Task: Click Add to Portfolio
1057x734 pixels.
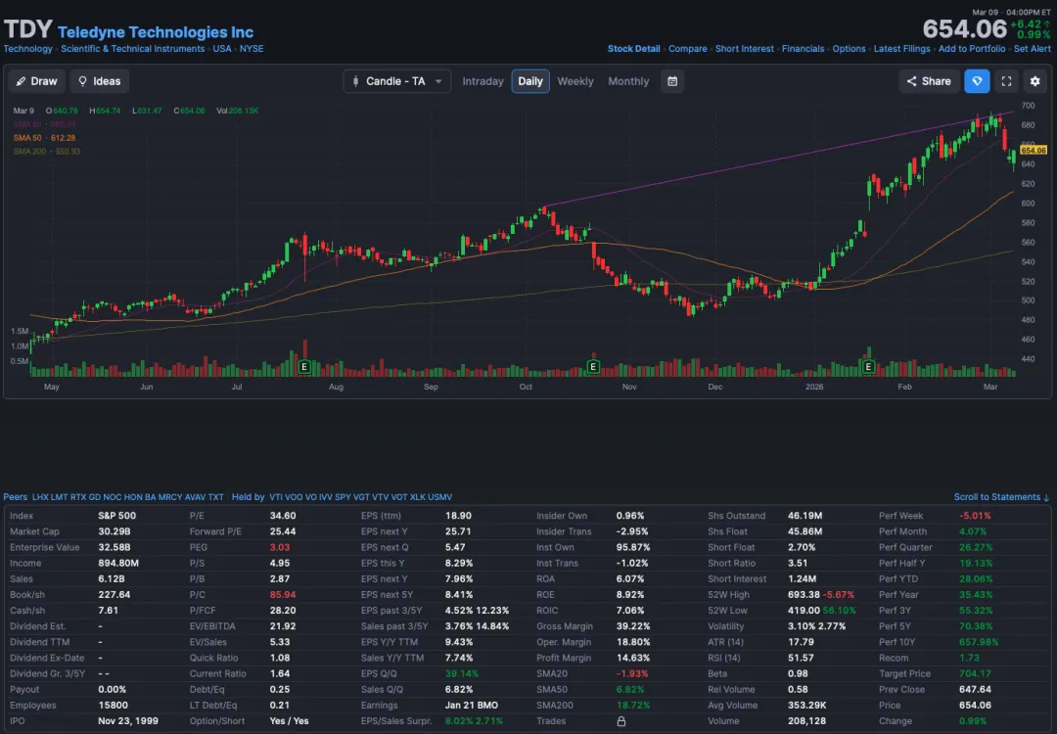Action: [x=972, y=49]
